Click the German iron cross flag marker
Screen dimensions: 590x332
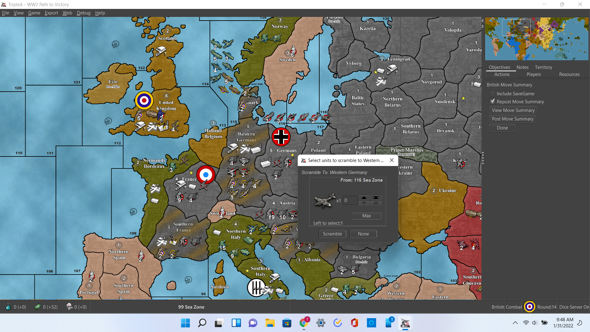(281, 137)
